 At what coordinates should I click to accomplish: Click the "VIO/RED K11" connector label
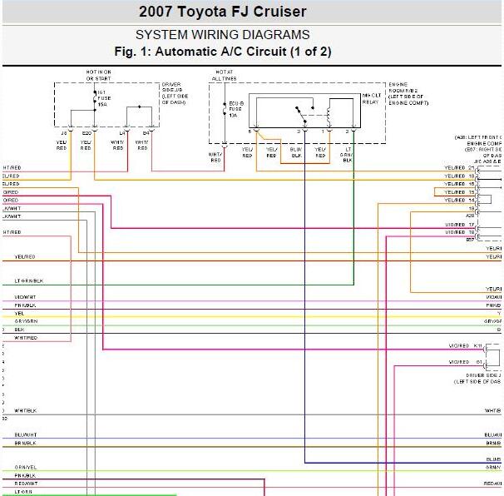[x=466, y=345]
